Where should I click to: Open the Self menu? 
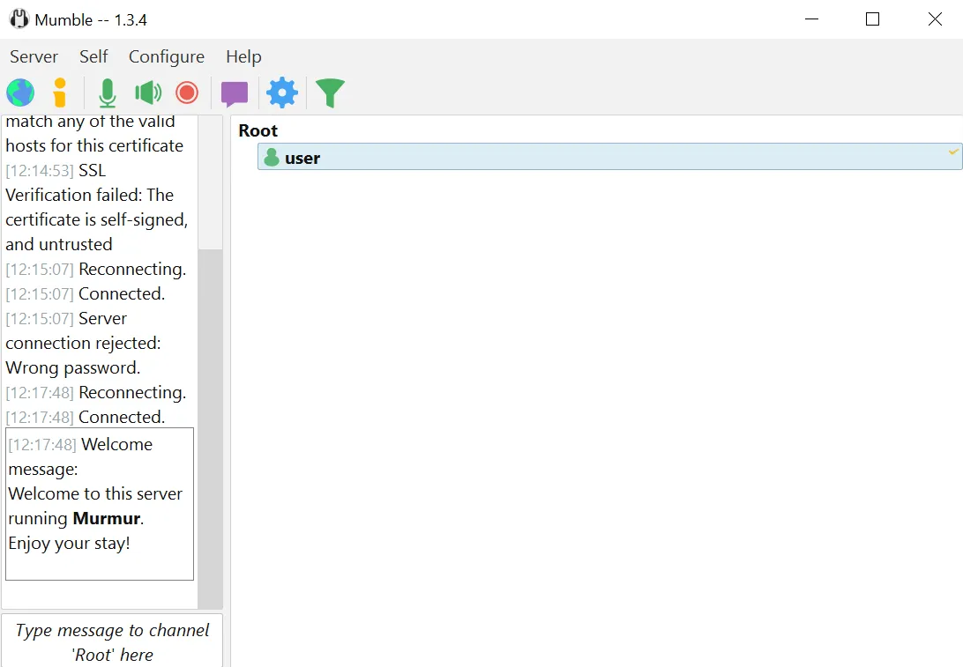[x=93, y=56]
